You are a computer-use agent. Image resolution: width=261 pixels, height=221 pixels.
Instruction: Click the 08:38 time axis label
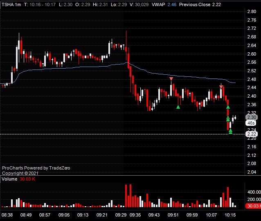pos(7,215)
